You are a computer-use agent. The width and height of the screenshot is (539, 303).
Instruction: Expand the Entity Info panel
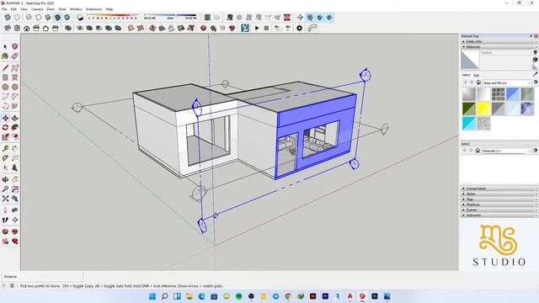pos(499,41)
